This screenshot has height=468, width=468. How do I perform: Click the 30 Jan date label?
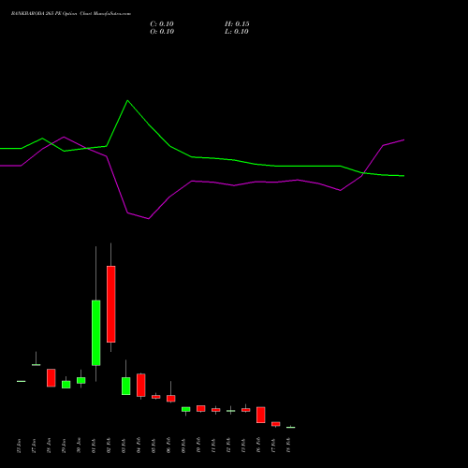pyautogui.click(x=79, y=446)
